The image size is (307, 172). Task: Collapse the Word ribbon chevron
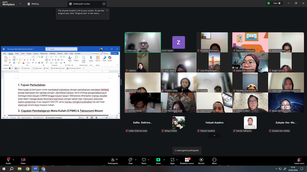point(117,65)
